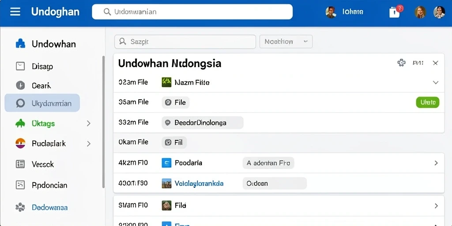Open the Iohare user avatar

pos(331,12)
